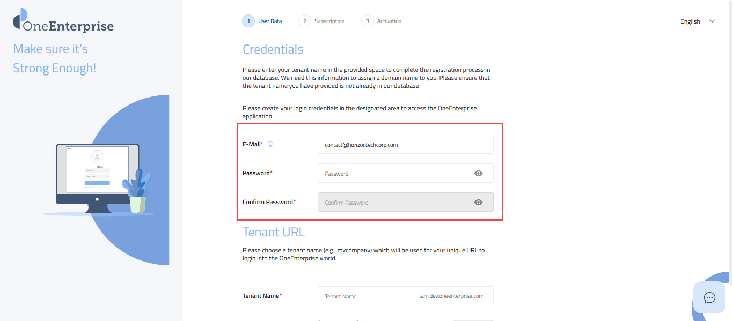733x321 pixels.
Task: Click the step 1 number circle
Action: (x=248, y=21)
